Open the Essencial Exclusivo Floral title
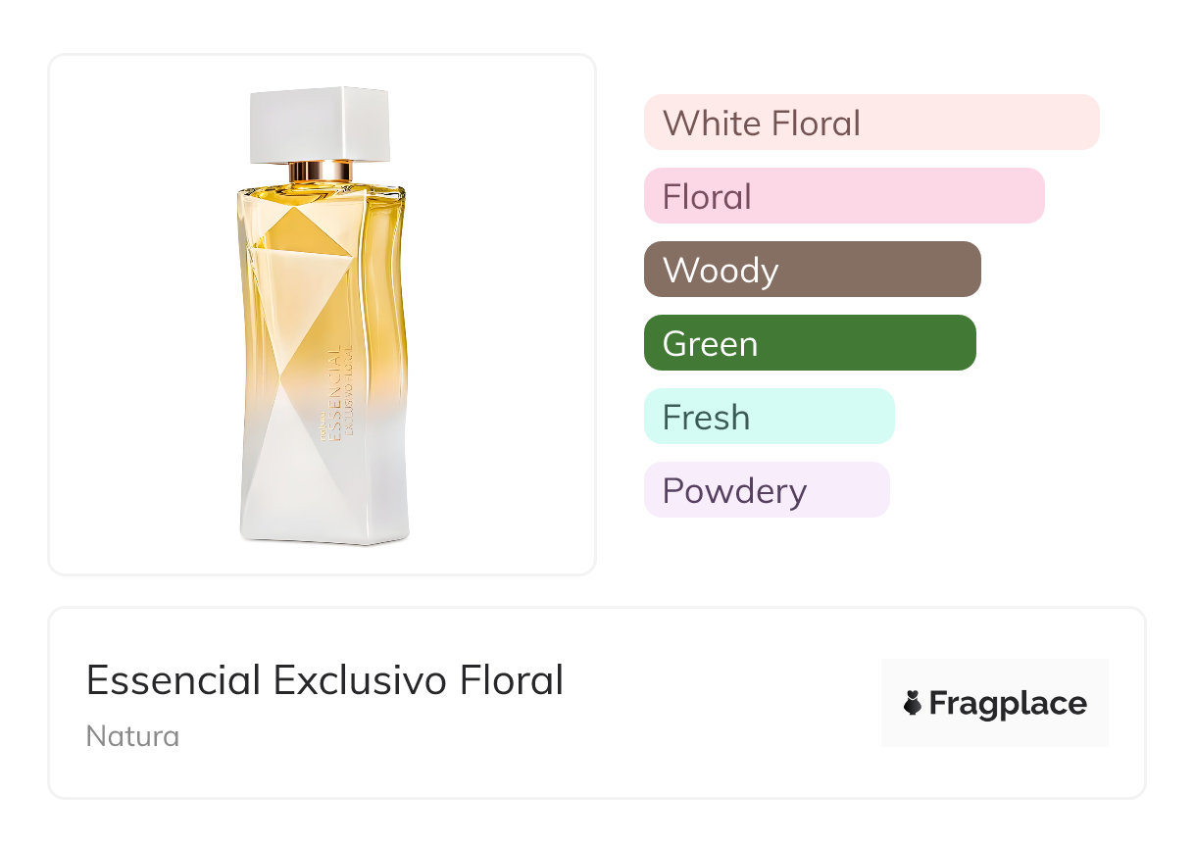This screenshot has width=1194, height=847. 324,680
